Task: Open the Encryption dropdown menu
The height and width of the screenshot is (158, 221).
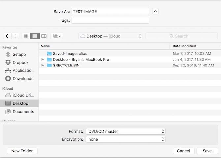Action: click(x=125, y=139)
